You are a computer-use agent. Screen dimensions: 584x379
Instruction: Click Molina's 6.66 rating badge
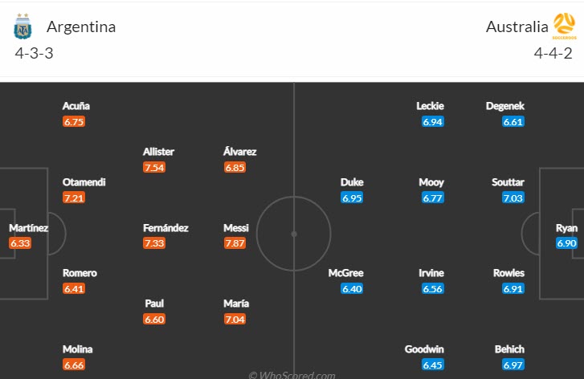(x=74, y=365)
